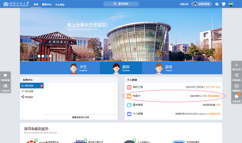The image size is (242, 143).
Task: Open the theme skin shirt icon
Action: [224, 4]
